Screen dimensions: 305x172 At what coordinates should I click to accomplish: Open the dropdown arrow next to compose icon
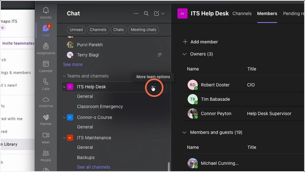pyautogui.click(x=163, y=14)
